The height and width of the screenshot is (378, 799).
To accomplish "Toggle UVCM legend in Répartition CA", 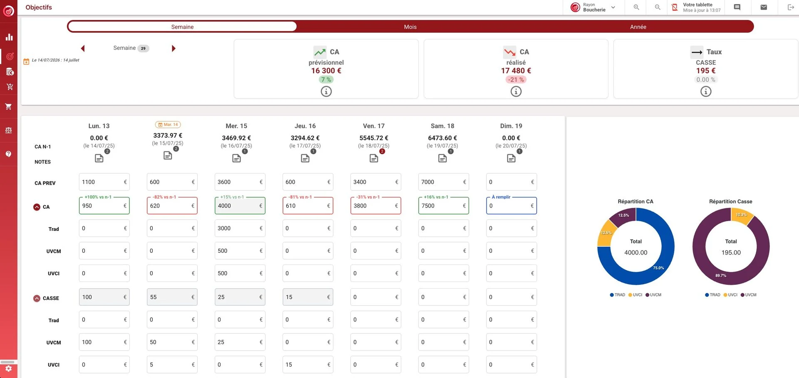I will click(653, 295).
